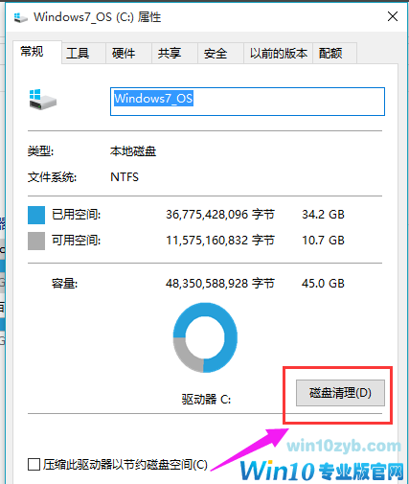409x484 pixels.
Task: Click the 10.7 GB free size
Action: pos(323,241)
